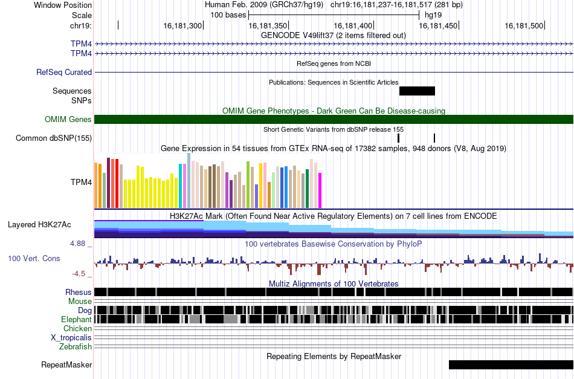Open the RefSeq Curated track label
This screenshot has width=574, height=379.
tap(64, 72)
